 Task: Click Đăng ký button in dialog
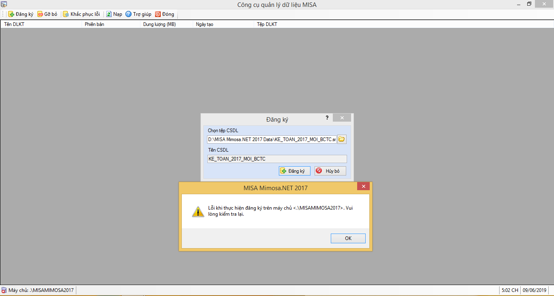coord(295,171)
